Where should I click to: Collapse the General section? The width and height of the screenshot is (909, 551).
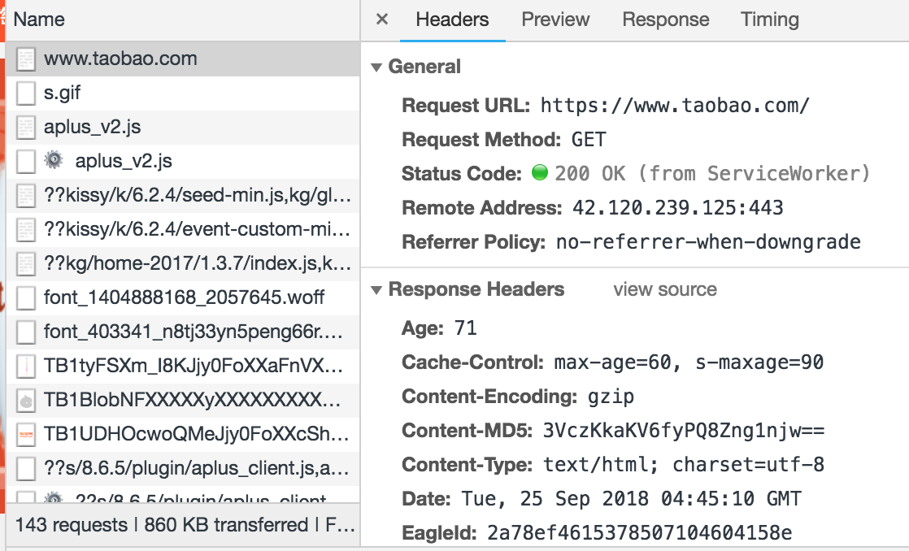376,67
